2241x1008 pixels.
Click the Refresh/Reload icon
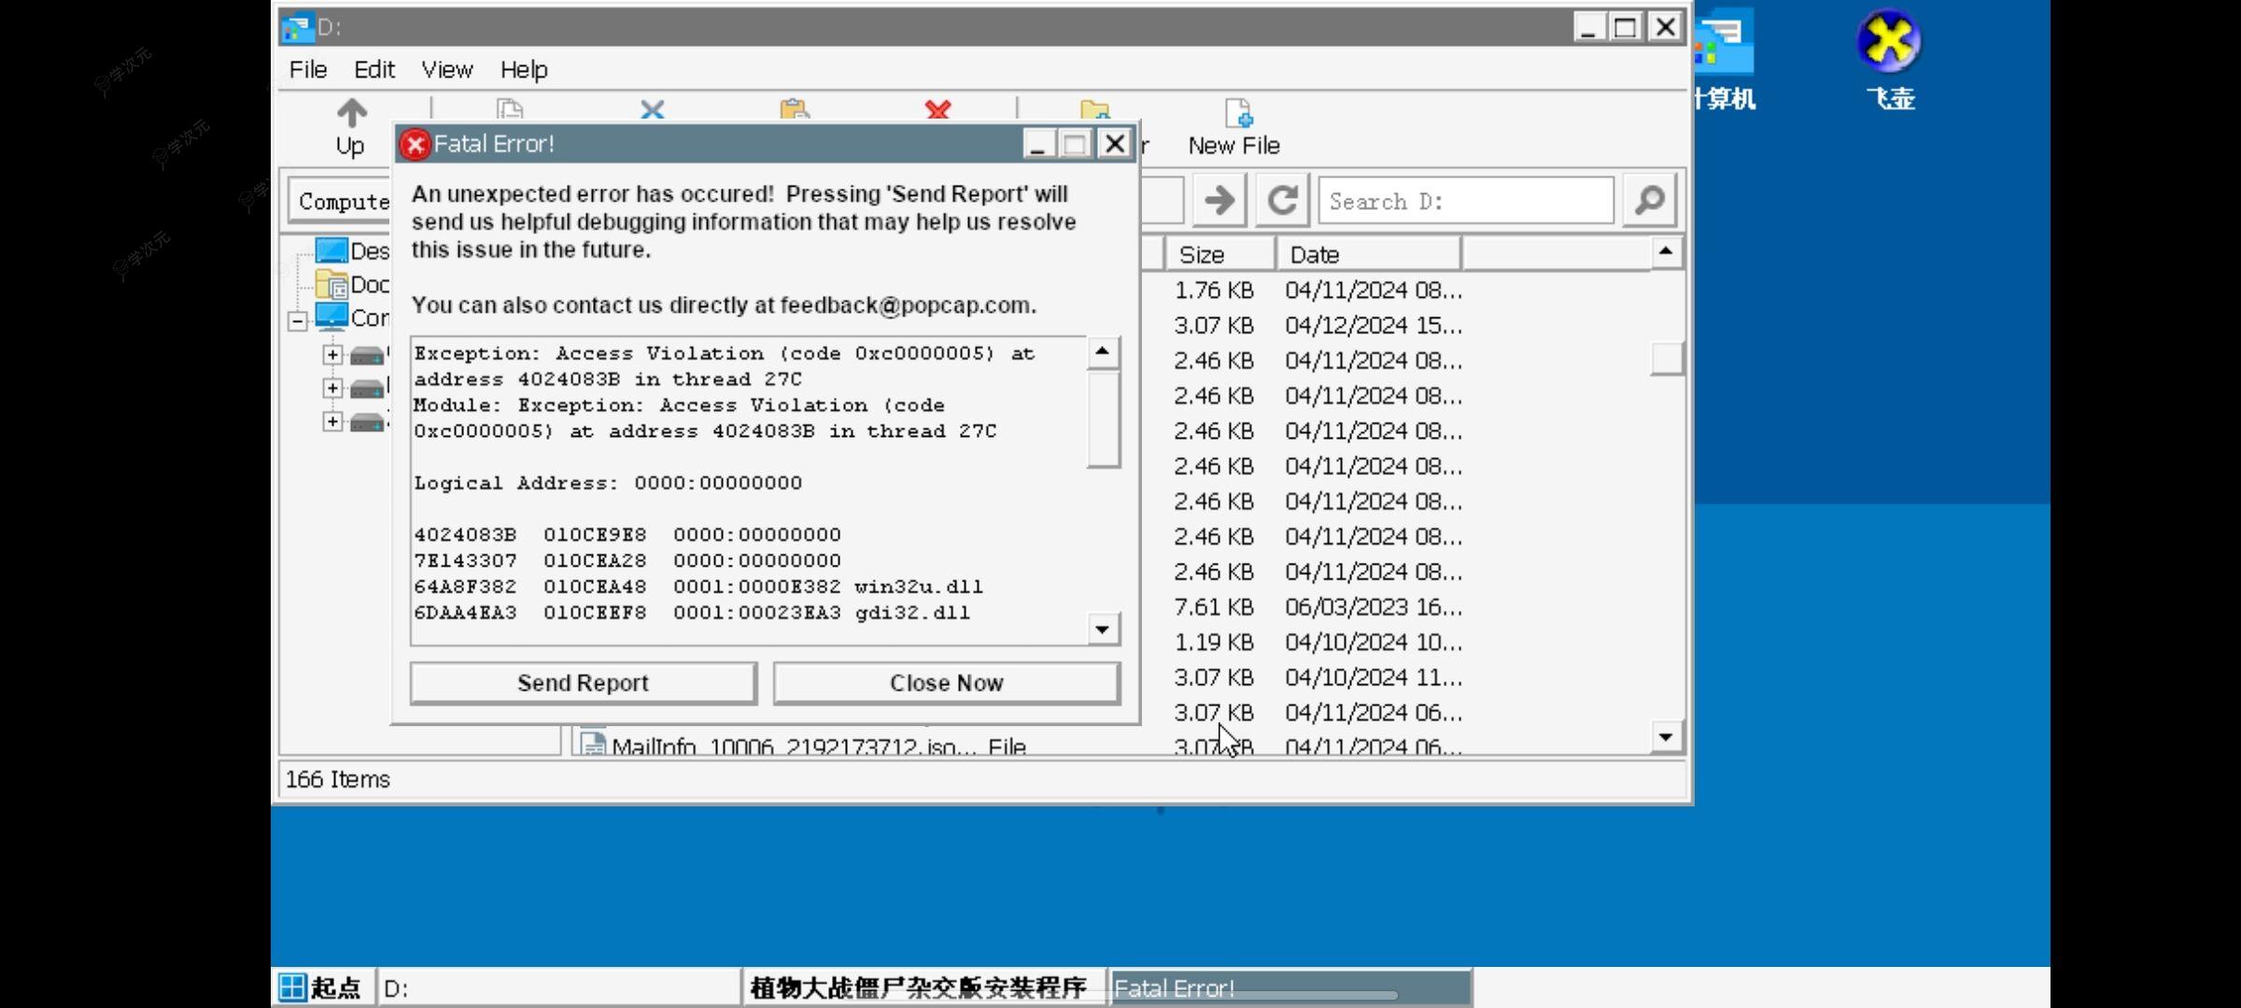tap(1282, 202)
